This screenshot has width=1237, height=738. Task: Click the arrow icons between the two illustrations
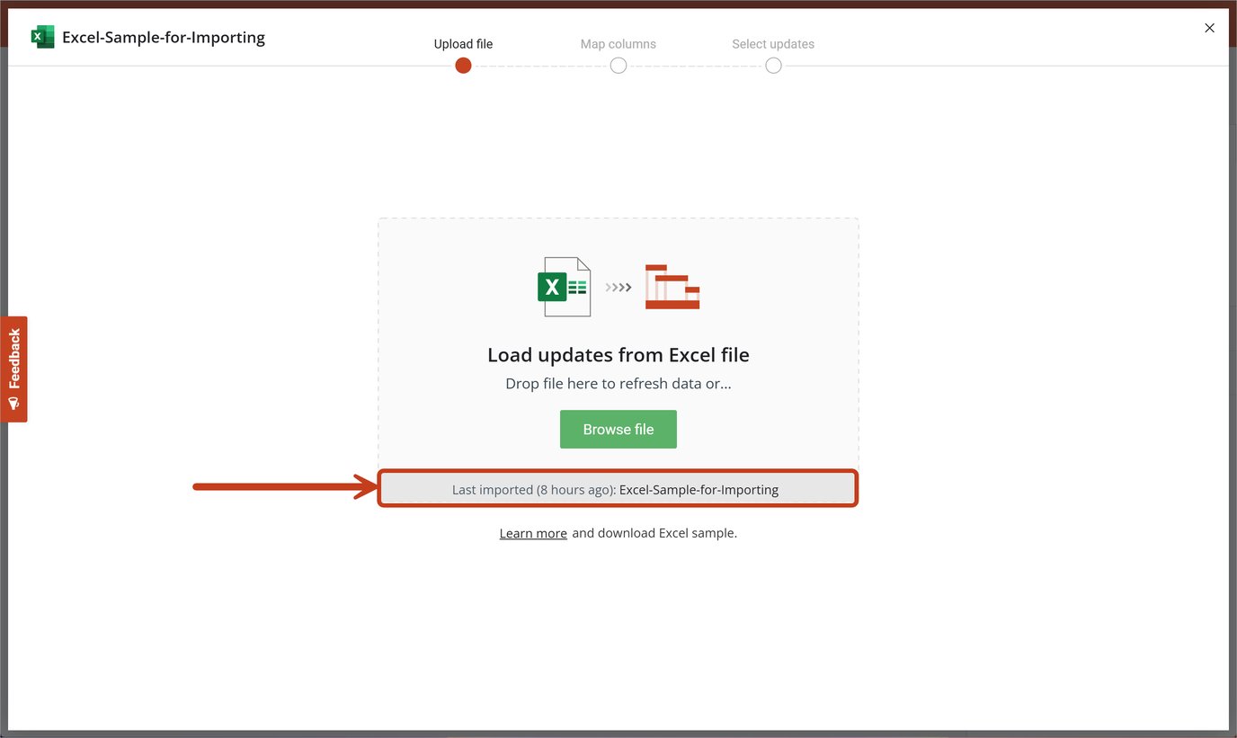(x=617, y=287)
